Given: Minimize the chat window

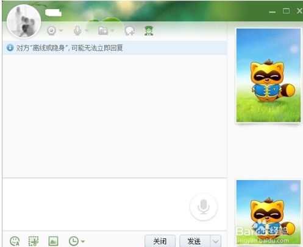Looking at the screenshot, I should [x=273, y=12].
